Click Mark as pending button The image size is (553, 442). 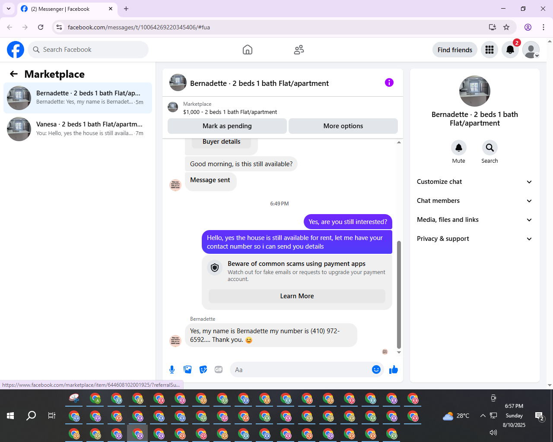pos(227,126)
